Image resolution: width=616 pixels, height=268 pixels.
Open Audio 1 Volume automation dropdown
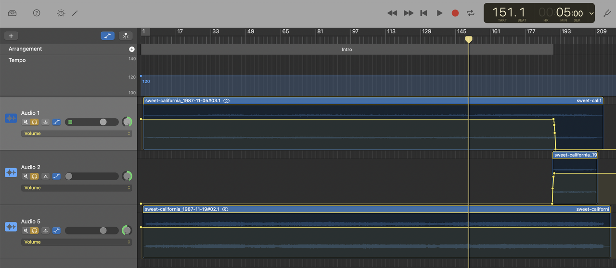pos(77,134)
